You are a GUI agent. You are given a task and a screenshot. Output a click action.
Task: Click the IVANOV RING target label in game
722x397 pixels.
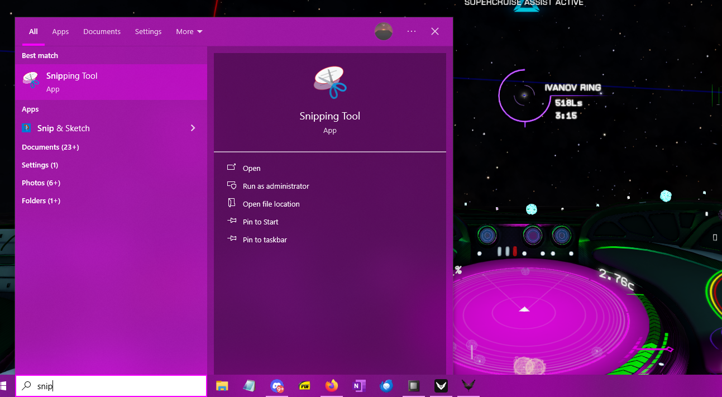point(572,88)
